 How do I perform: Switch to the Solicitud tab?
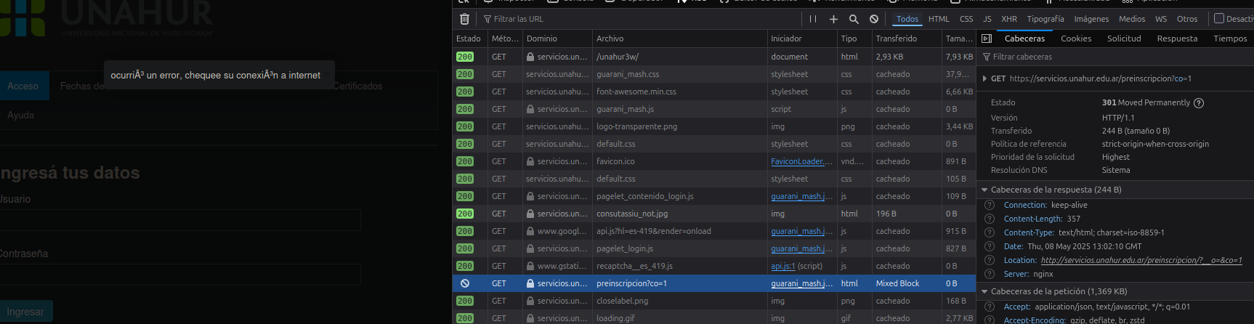(x=1124, y=39)
